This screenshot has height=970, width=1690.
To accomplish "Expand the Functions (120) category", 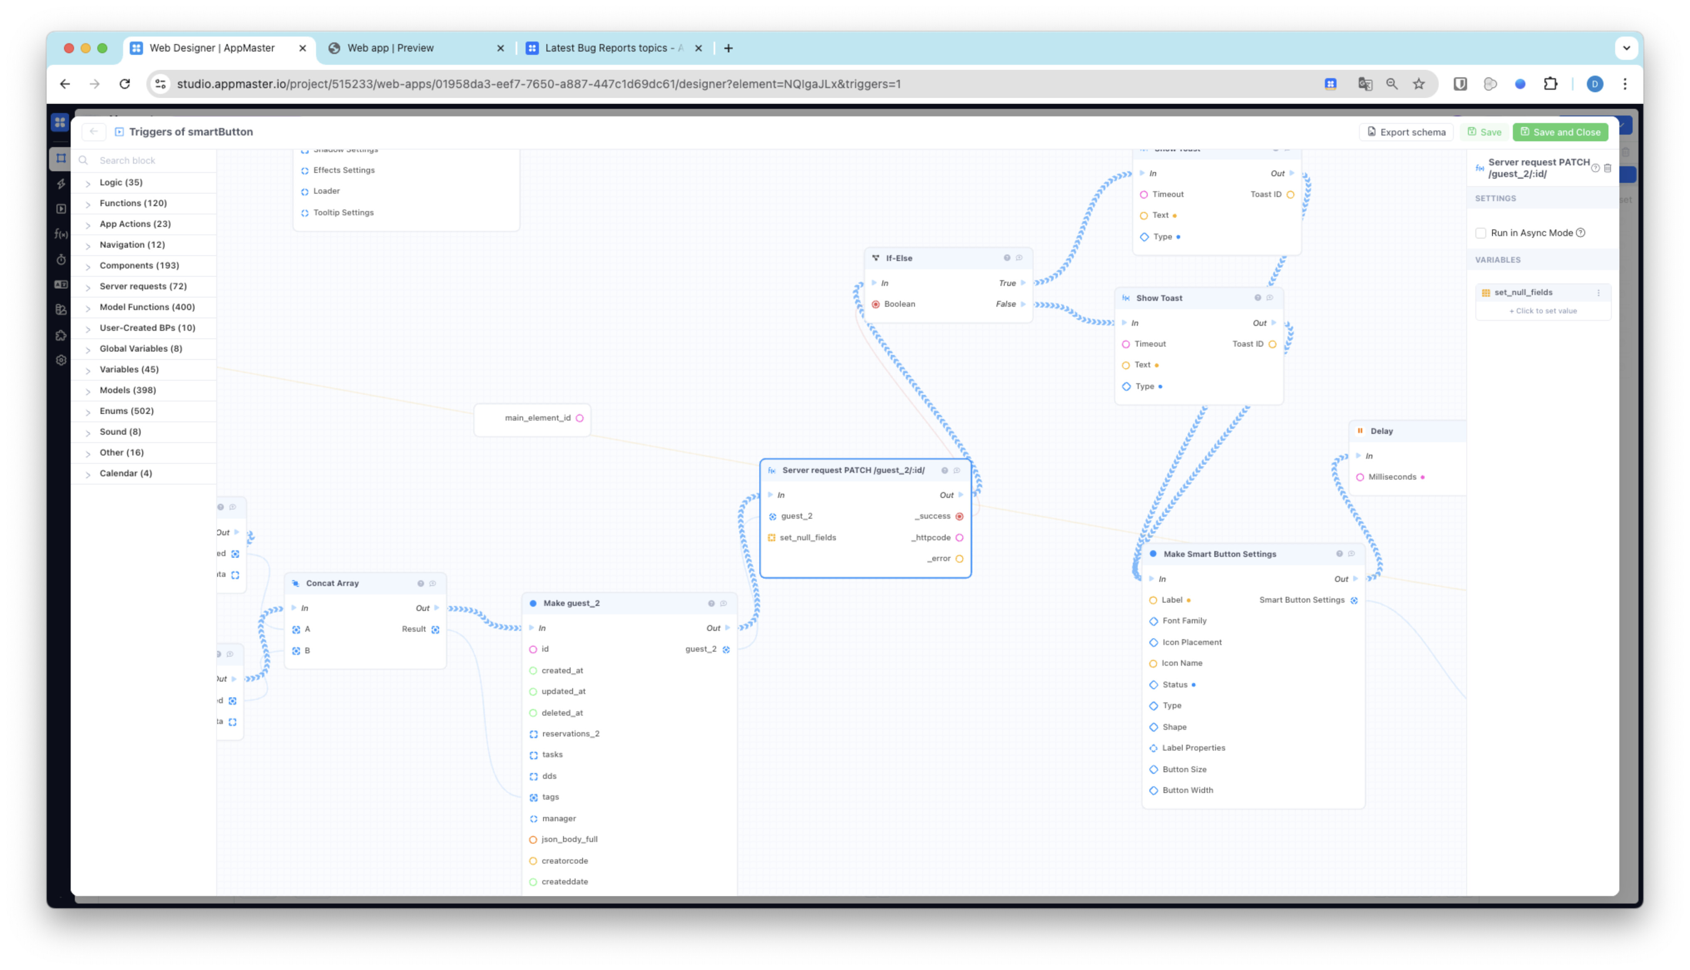I will point(143,203).
